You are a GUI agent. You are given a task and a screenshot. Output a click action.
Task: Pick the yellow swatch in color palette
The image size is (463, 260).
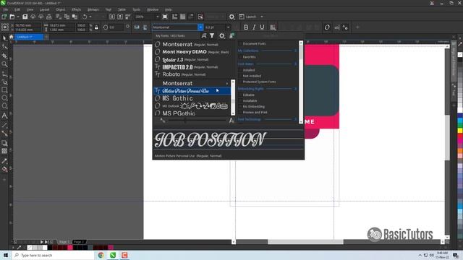pyautogui.click(x=460, y=130)
